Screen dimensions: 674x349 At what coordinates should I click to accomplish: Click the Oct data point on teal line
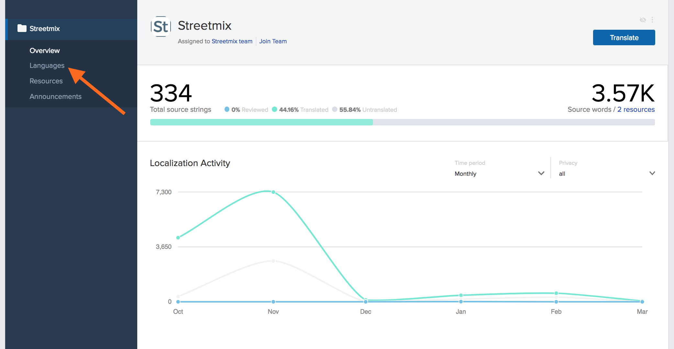178,238
